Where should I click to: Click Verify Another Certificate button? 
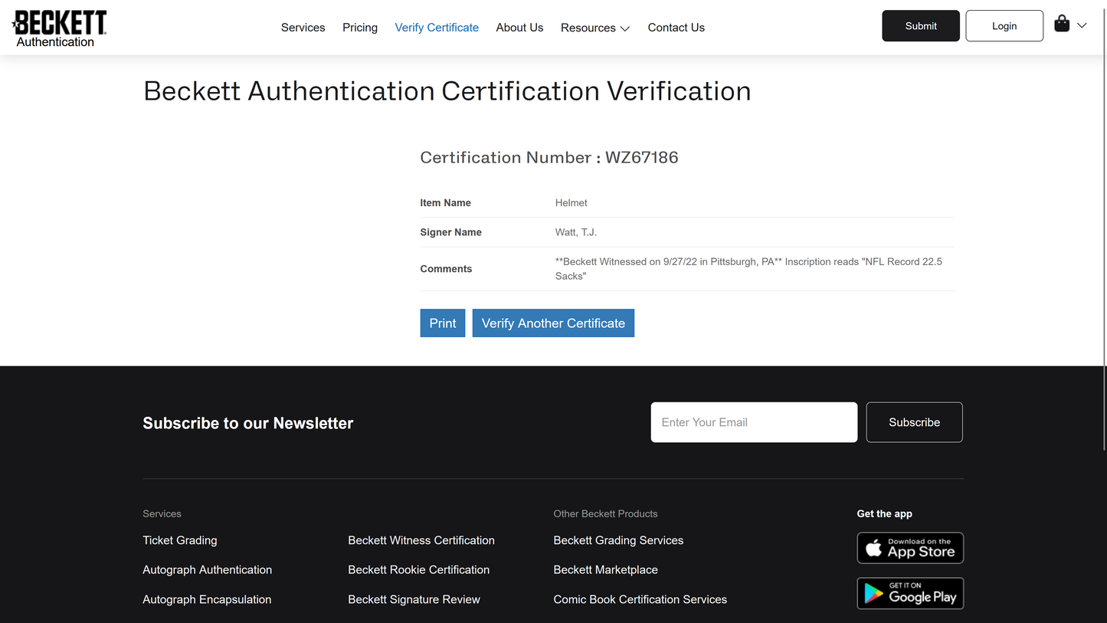tap(553, 323)
